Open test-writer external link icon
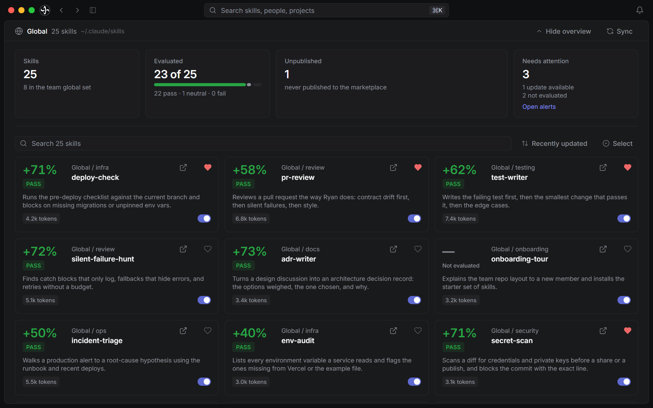 click(x=603, y=168)
